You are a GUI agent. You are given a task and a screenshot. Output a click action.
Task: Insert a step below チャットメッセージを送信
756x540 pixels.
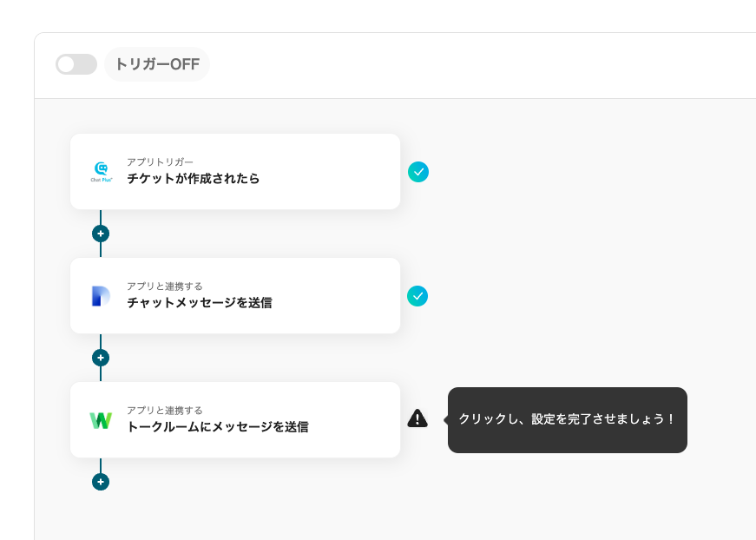[101, 358]
